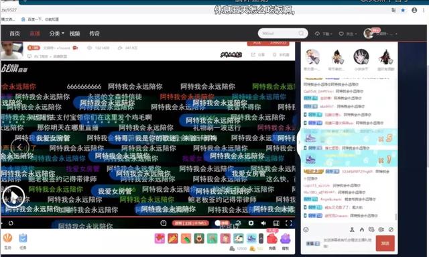Screen dimensions: 429x257
Task: Click the block/clear-screen icon above chat input
Action: tap(391, 229)
